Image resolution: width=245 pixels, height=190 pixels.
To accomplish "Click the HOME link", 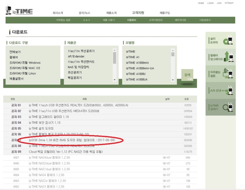I will click(x=201, y=3).
